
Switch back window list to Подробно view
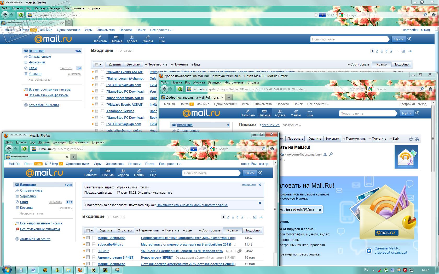(x=401, y=64)
